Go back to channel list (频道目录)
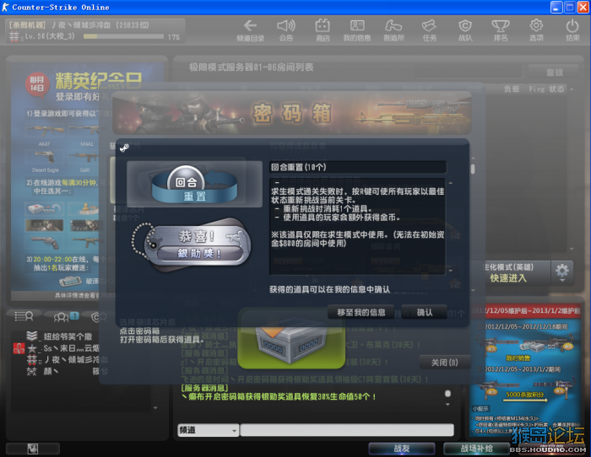 (250, 30)
